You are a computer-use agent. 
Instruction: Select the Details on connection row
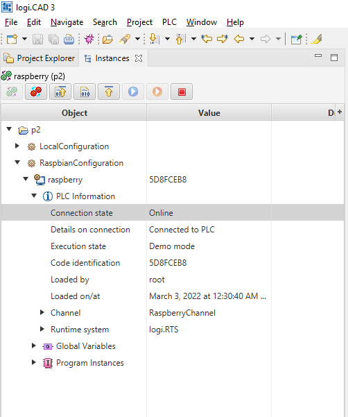click(173, 230)
